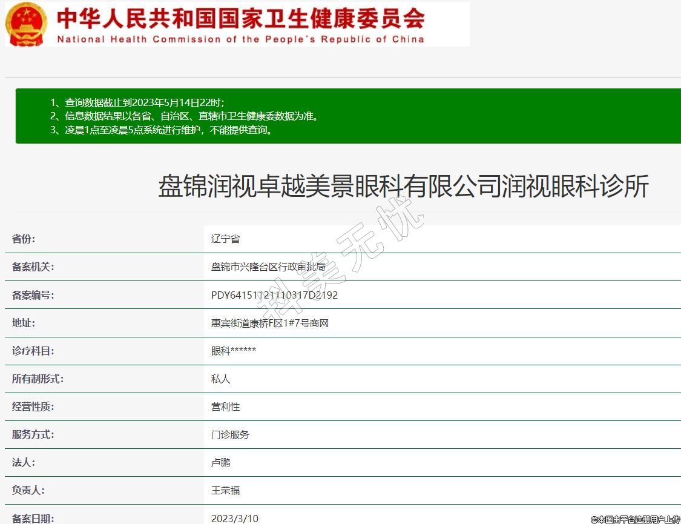The width and height of the screenshot is (681, 524).
Task: Click the 备案机关 value 盘锦市兴隆台区行政审批局
Action: (x=268, y=267)
